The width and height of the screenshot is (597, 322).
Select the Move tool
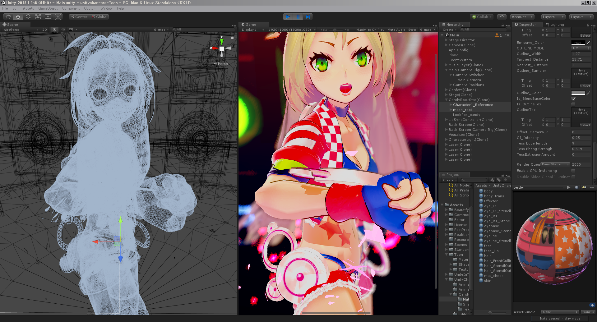click(x=18, y=17)
